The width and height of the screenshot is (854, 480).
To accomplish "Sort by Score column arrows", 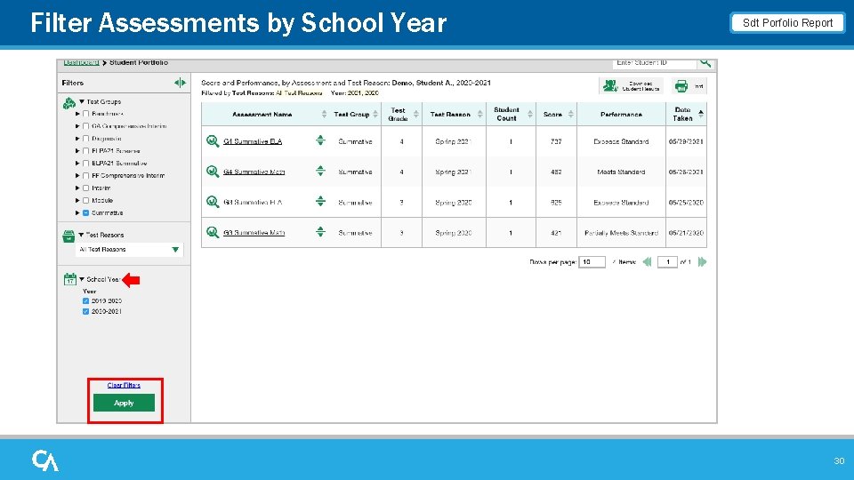I will tap(571, 114).
